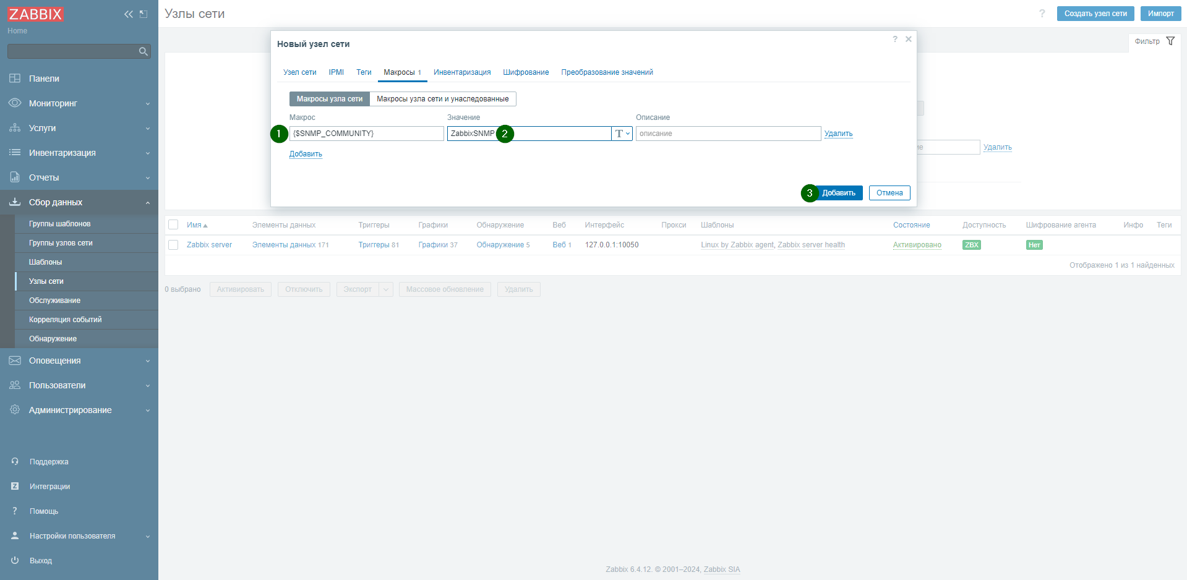1187x580 pixels.
Task: Click the {$SNMP_COMMUNITY} macro name field
Action: [367, 134]
